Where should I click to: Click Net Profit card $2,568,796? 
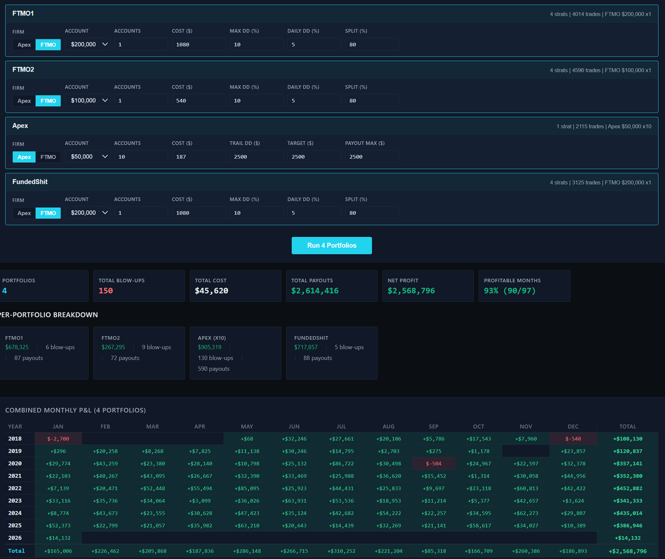[x=428, y=286]
